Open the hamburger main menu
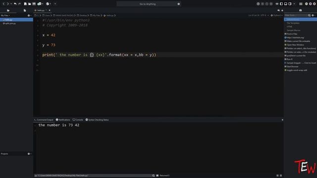 coord(301,4)
